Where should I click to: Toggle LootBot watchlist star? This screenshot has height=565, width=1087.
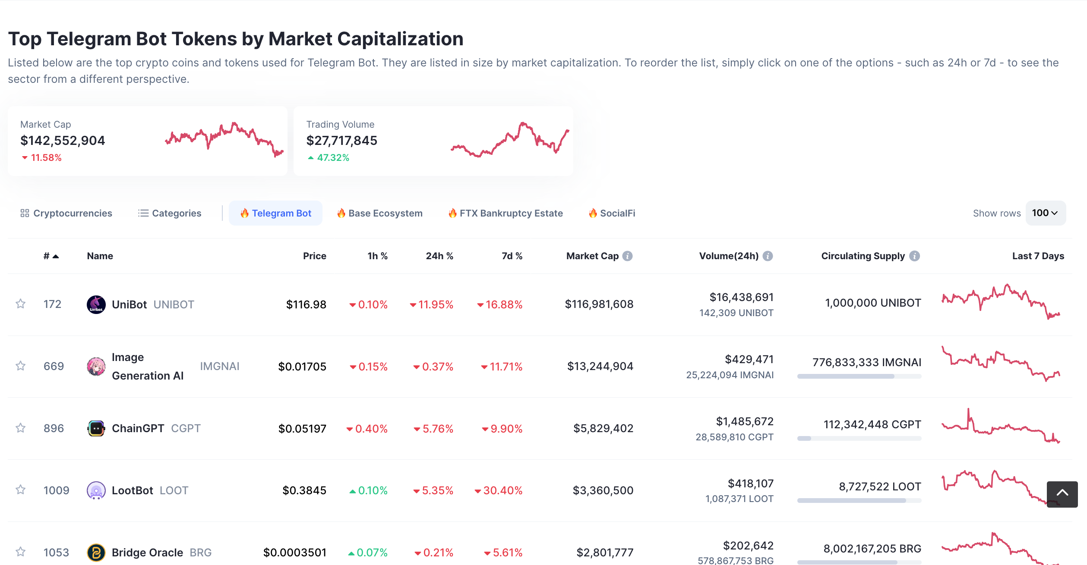click(x=20, y=490)
